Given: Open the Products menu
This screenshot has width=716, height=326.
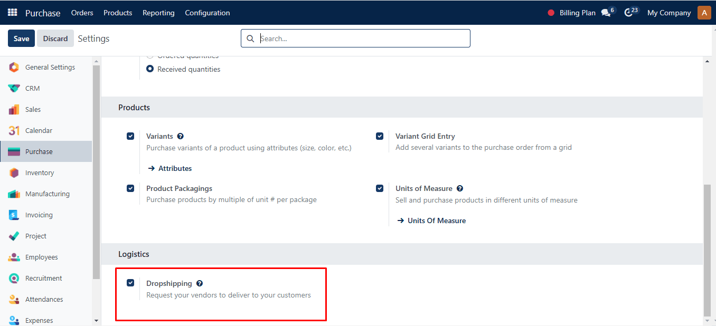Looking at the screenshot, I should (118, 13).
